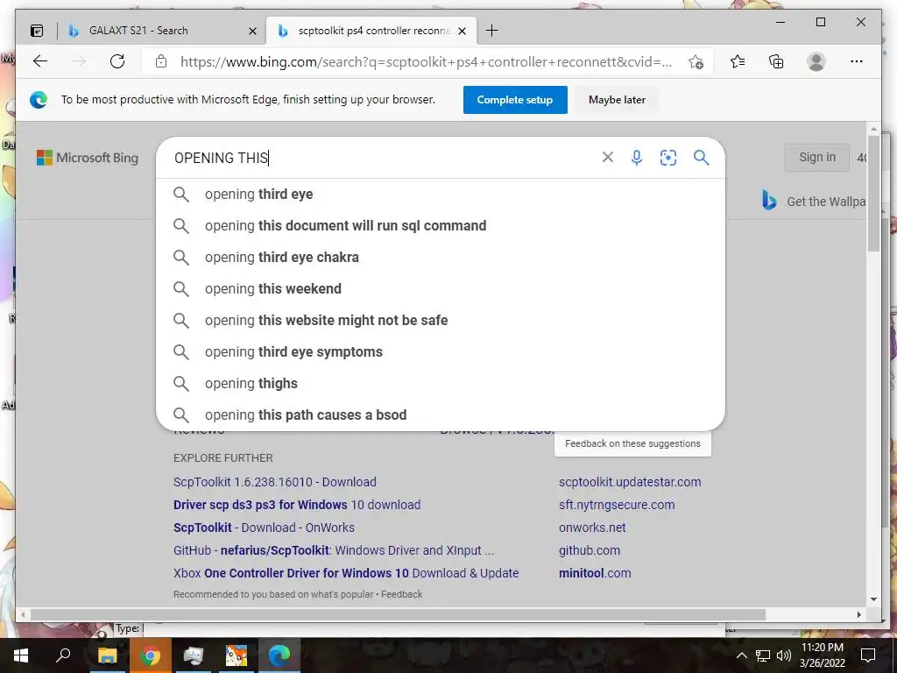
Task: Click Complete setup button
Action: [x=515, y=100]
